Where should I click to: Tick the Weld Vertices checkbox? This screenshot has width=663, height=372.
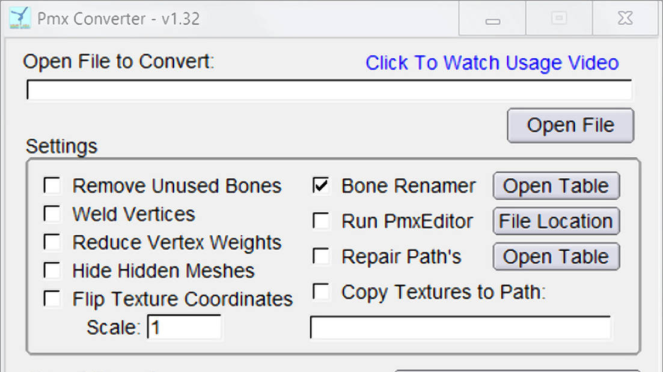pos(52,214)
